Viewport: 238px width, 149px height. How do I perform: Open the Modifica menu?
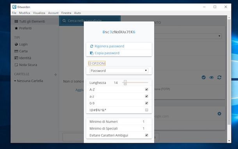[x=25, y=13]
